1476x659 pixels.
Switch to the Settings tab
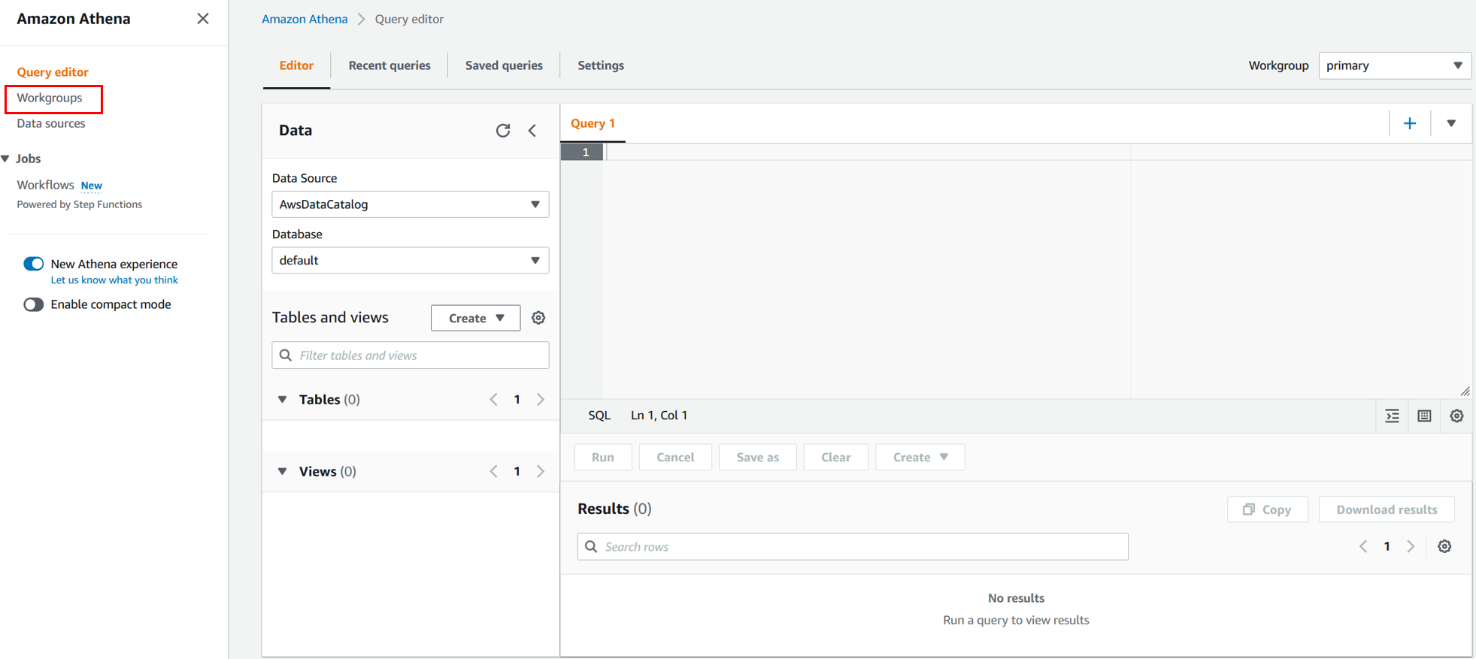[x=601, y=65]
